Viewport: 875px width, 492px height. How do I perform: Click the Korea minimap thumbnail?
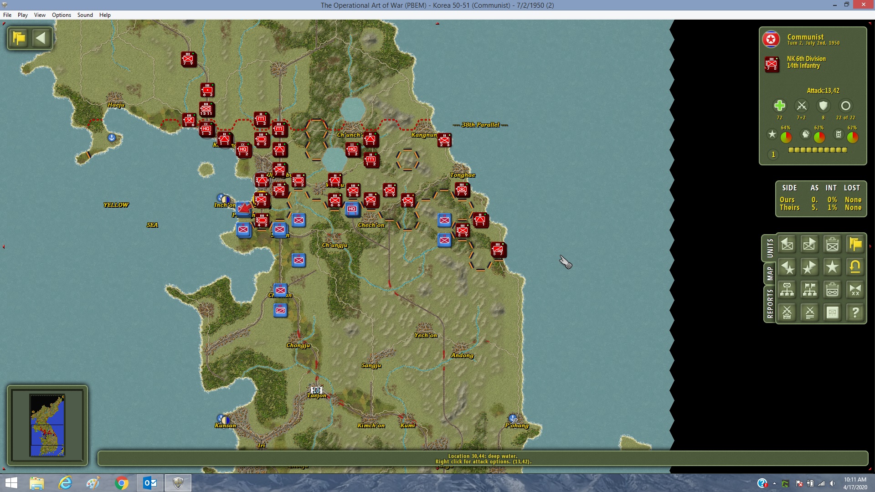(x=47, y=425)
